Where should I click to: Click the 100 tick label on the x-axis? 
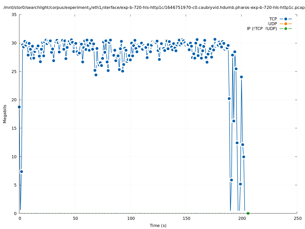[131, 219]
